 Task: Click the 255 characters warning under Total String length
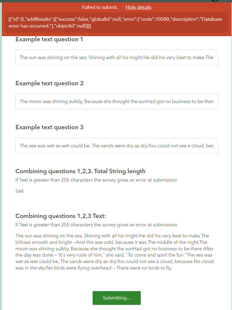pos(96,180)
